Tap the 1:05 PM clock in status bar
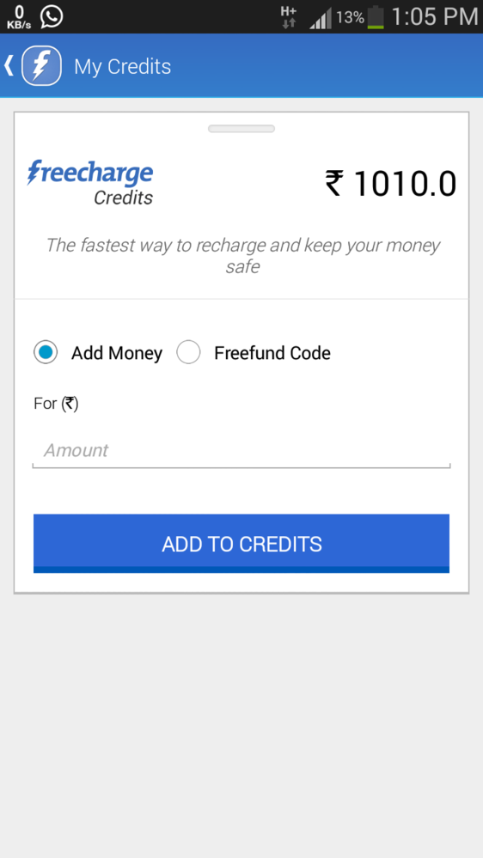 tap(435, 17)
